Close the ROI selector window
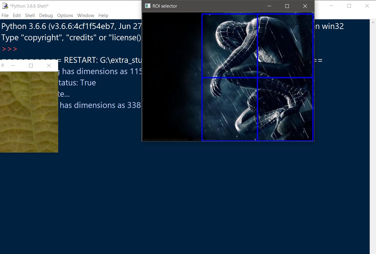The image size is (376, 254). 305,6
